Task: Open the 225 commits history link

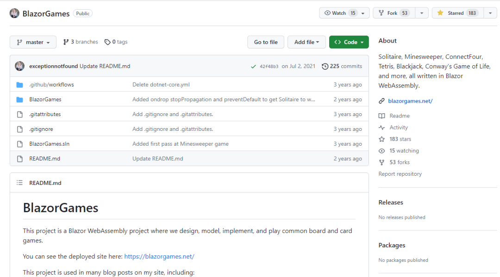Action: pyautogui.click(x=342, y=66)
